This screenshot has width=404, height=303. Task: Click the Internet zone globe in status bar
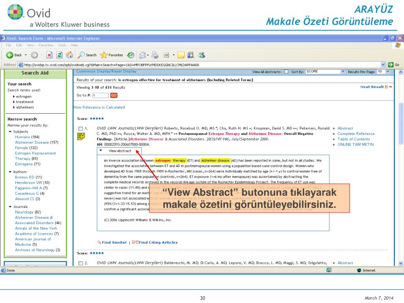359,270
